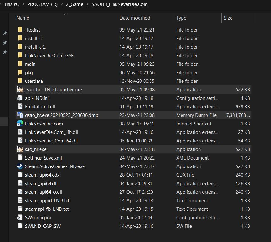The image size is (271, 242).
Task: Sort files by Date modified column
Action: 135,18
